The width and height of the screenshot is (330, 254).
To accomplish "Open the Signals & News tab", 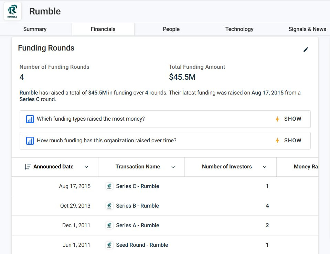I will tap(307, 29).
